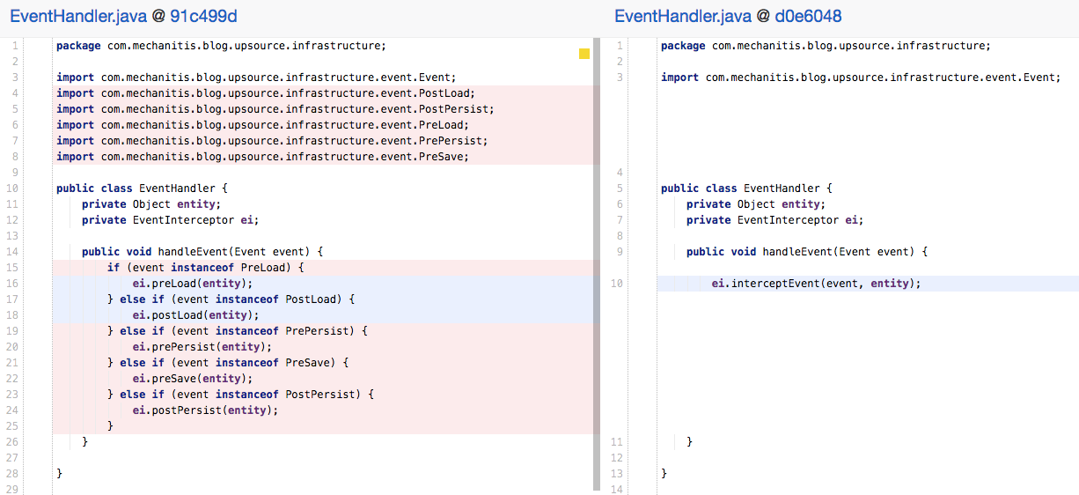Click 'ei.interceptEvent(event, entity);' in right pane
Screen dimensions: 1079x495
point(816,284)
